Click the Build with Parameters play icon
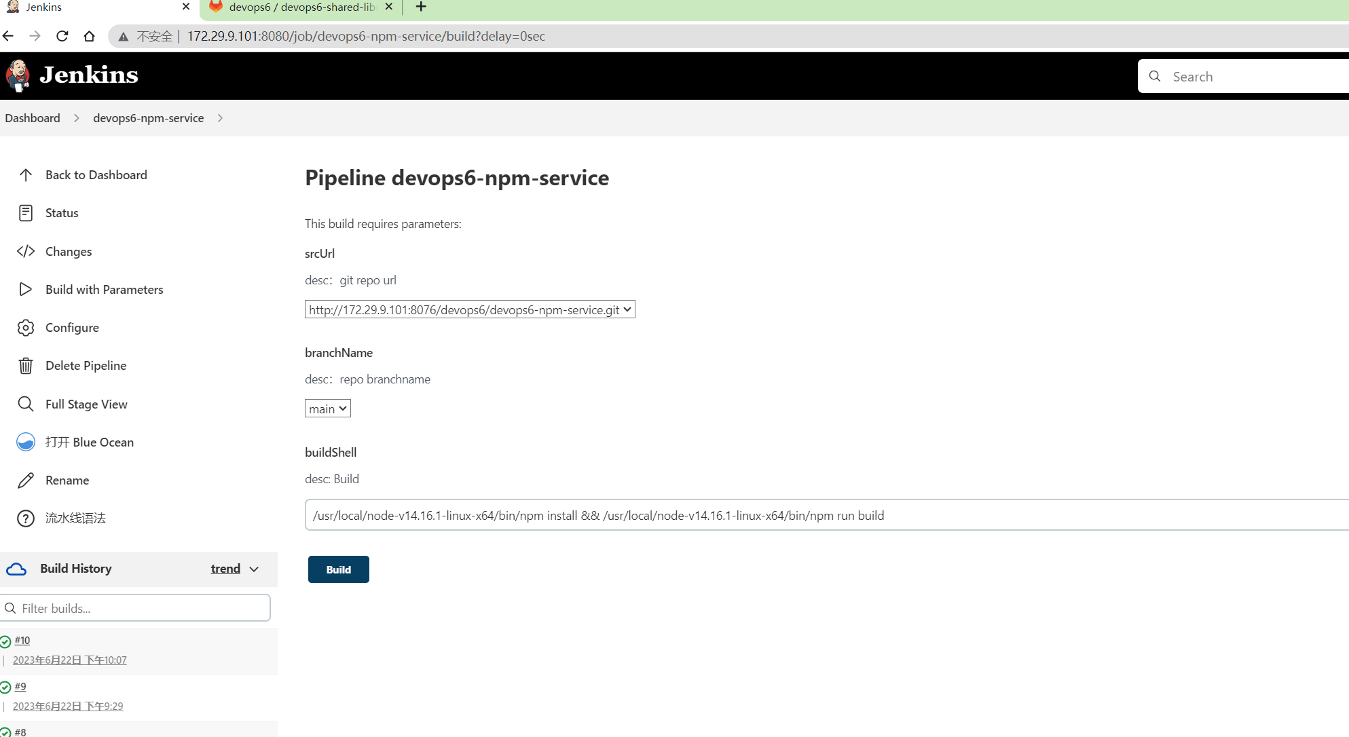Image resolution: width=1349 pixels, height=737 pixels. tap(26, 289)
